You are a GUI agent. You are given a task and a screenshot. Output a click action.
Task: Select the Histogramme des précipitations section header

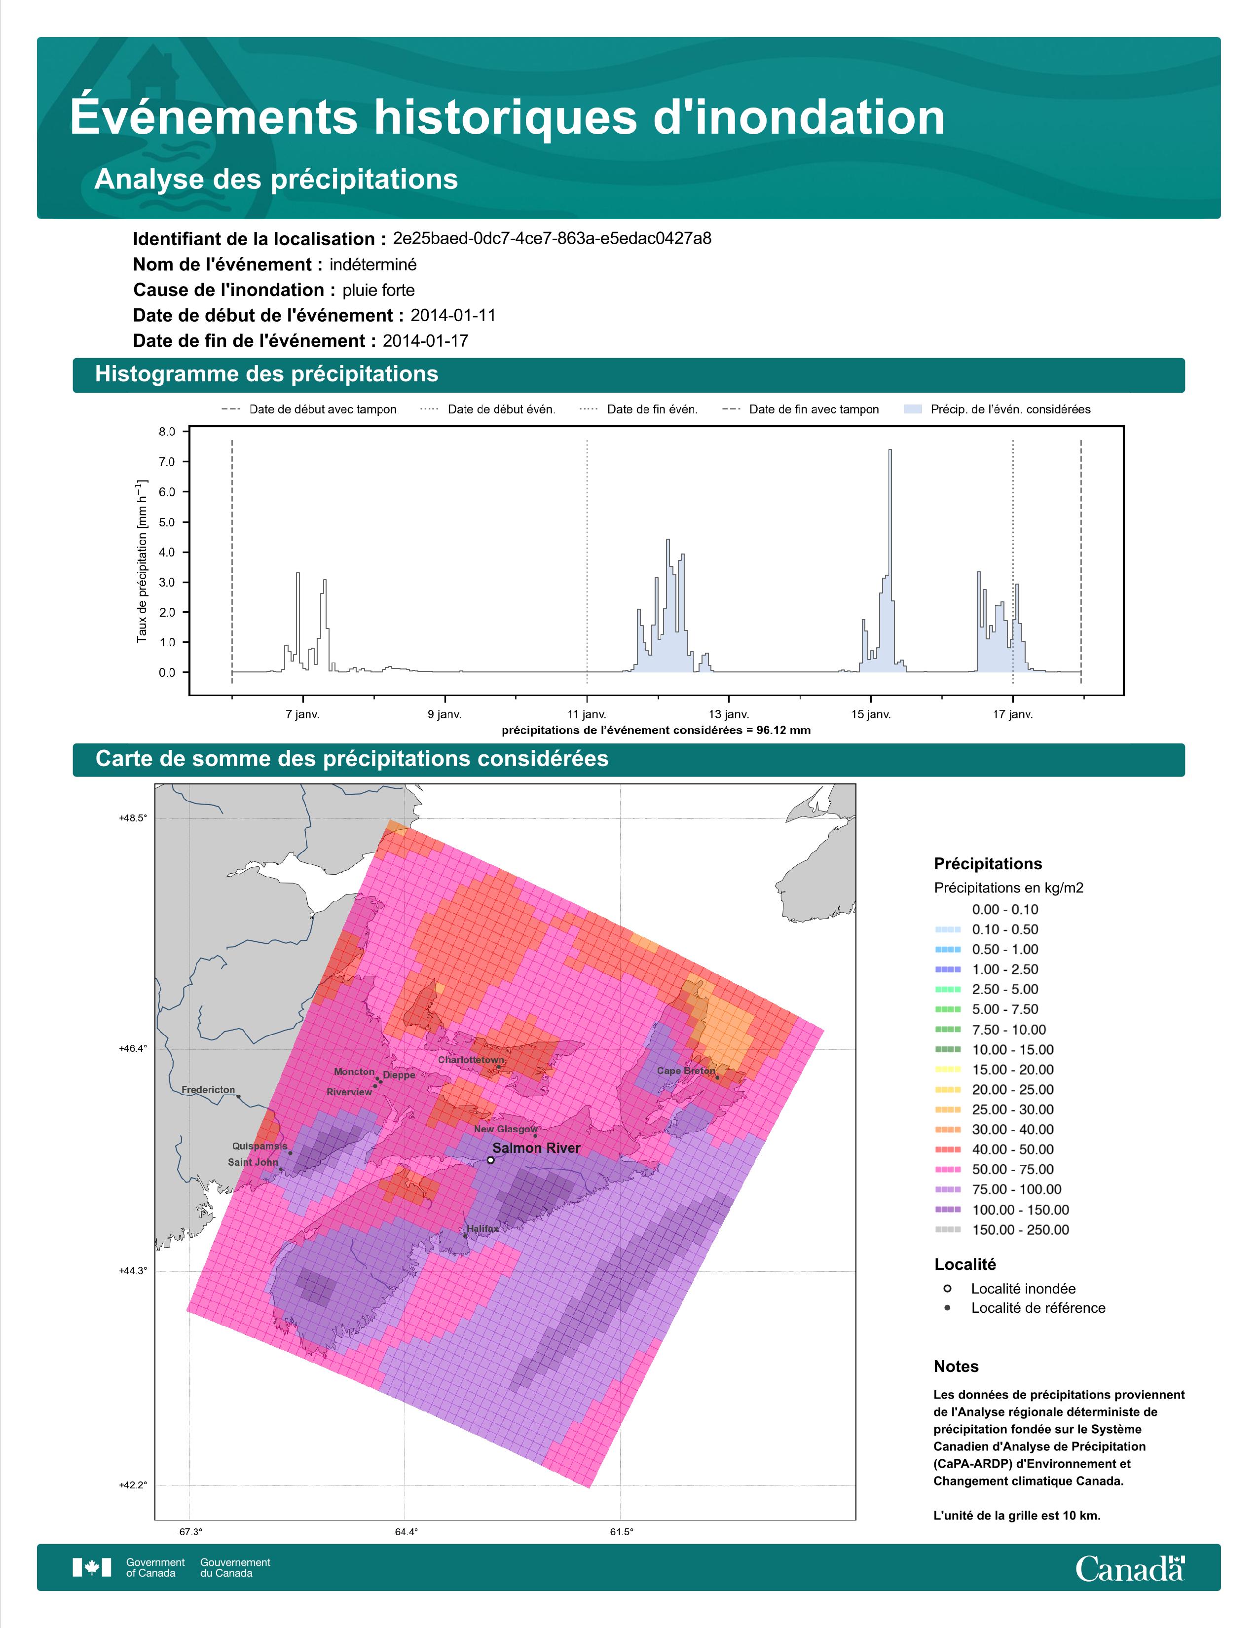point(628,375)
